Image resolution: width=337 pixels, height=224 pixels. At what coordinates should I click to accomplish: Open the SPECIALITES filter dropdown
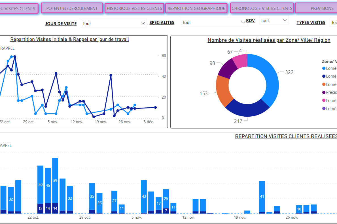243,22
